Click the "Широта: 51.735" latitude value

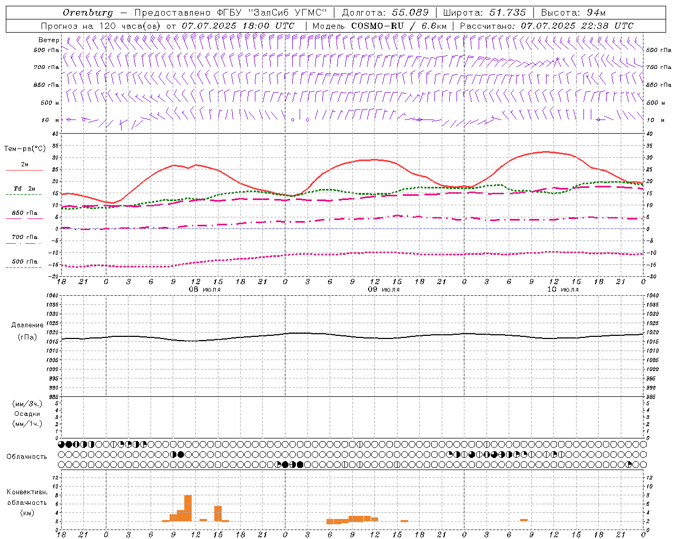(484, 13)
